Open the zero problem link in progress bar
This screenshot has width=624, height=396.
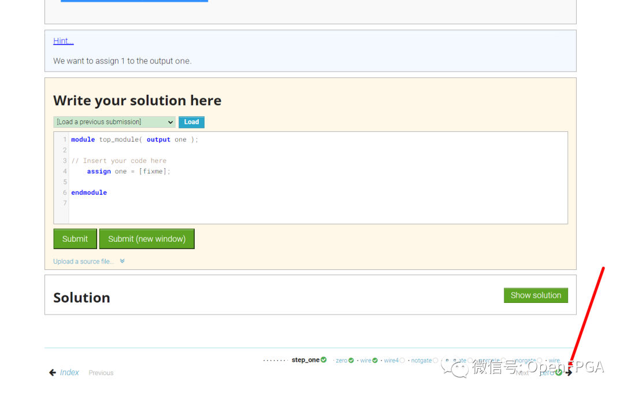(x=341, y=360)
